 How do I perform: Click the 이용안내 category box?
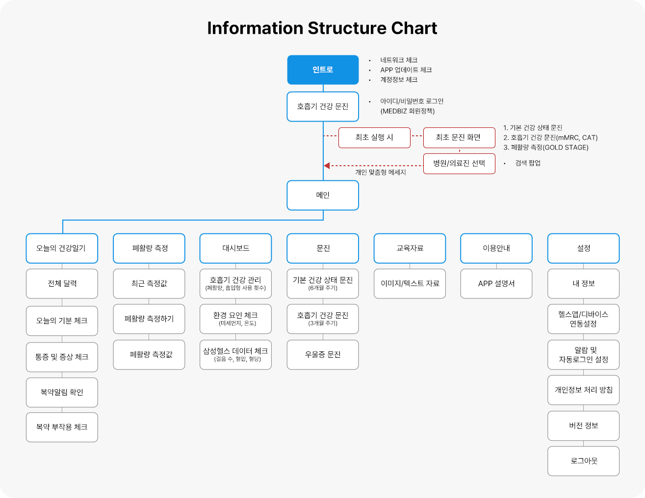[x=496, y=248]
